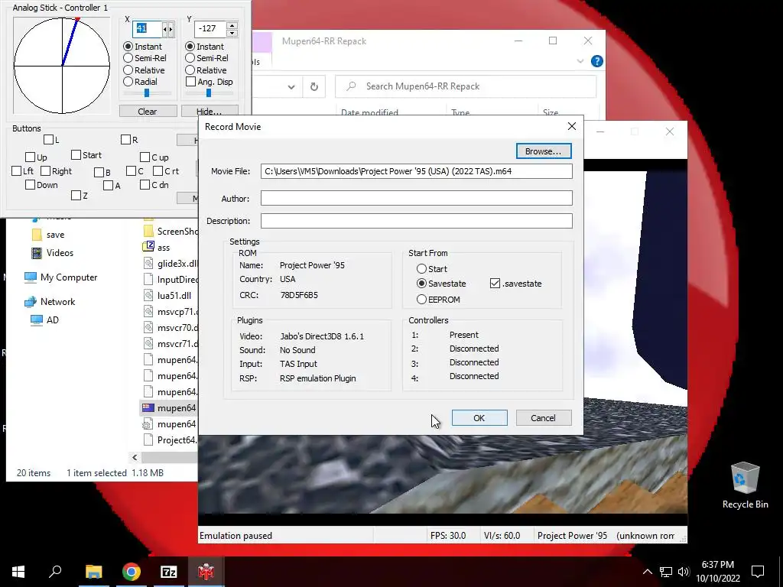Viewport: 783px width, 587px height.
Task: Select Y axis Relative radio button
Action: pyautogui.click(x=190, y=70)
